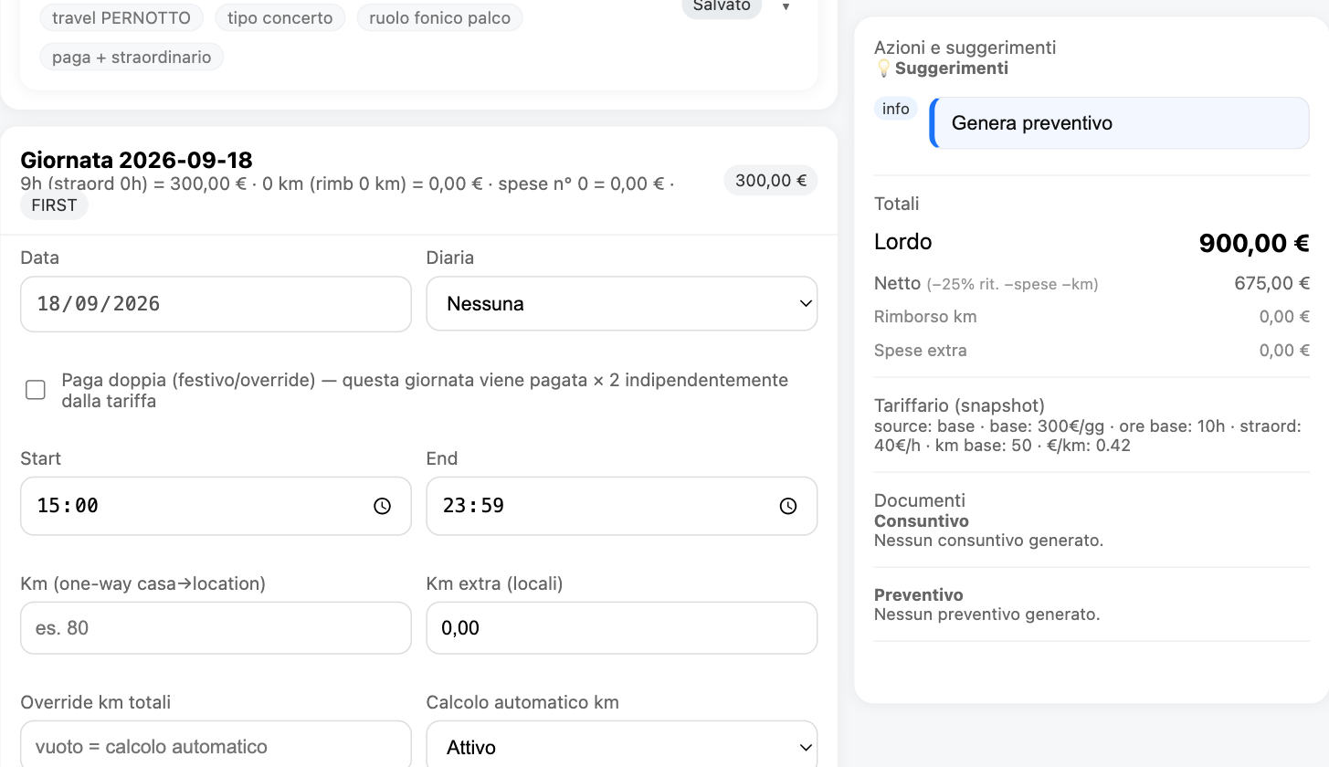Viewport: 1329px width, 767px height.
Task: Click the Km extra (locali) field
Action: coord(621,627)
